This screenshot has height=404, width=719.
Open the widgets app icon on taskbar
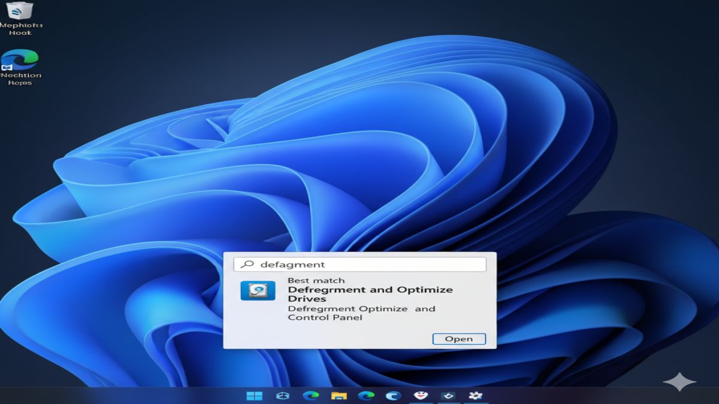[x=283, y=395]
